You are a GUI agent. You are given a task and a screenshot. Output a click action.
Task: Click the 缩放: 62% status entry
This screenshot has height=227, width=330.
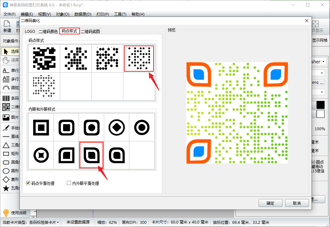tap(107, 222)
